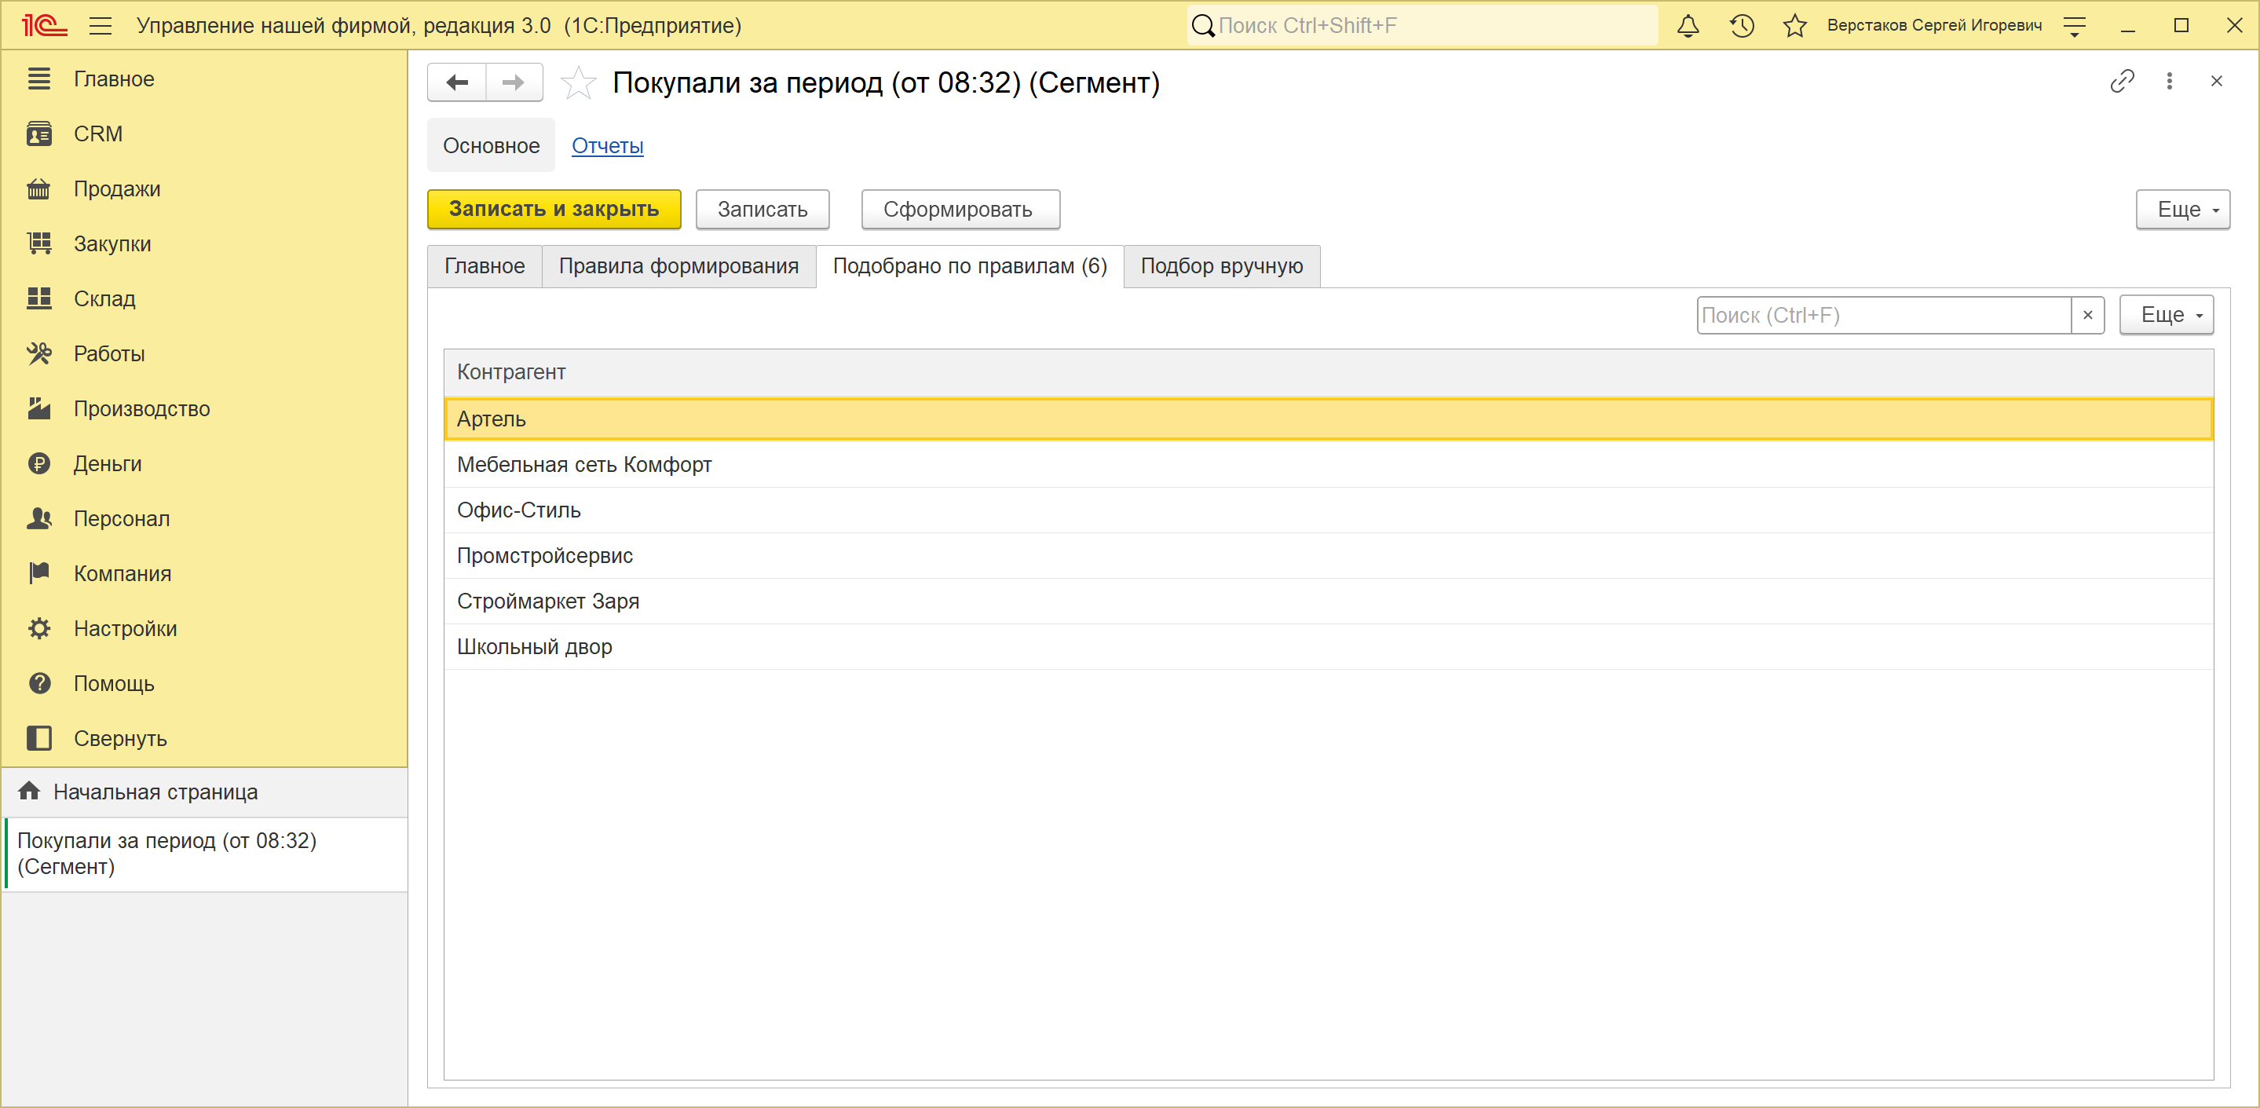Select row Строймаркет Заря
The height and width of the screenshot is (1108, 2260).
pos(1328,601)
